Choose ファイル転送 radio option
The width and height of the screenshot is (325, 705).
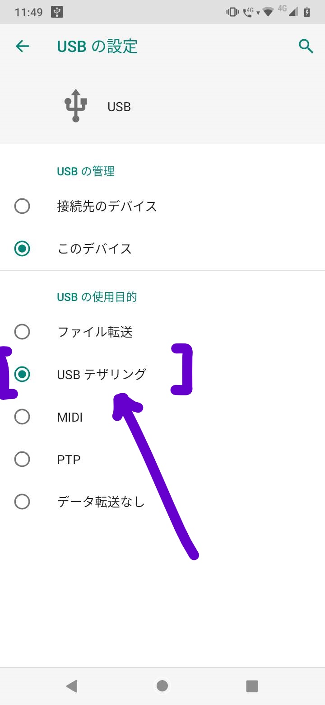(x=22, y=332)
